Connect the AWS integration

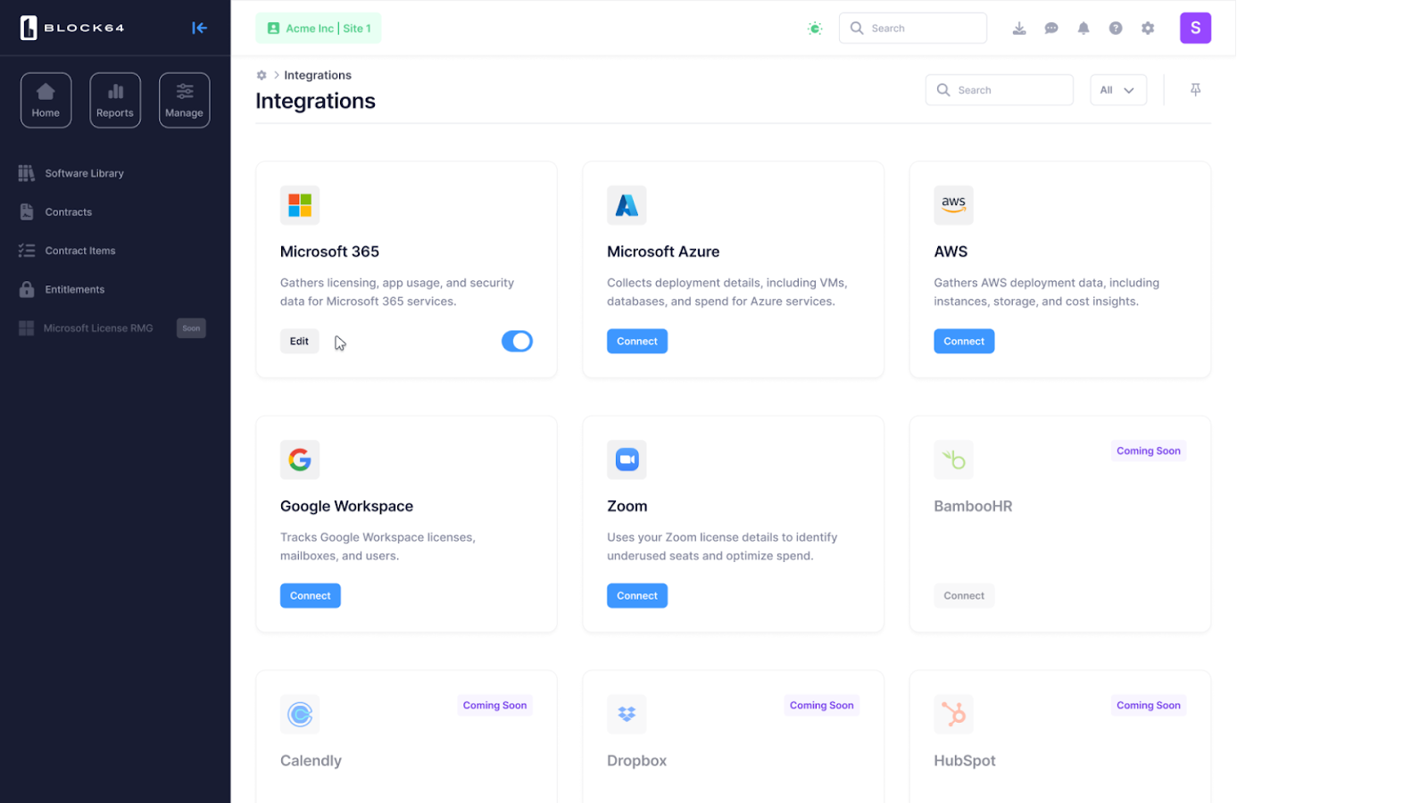(964, 341)
